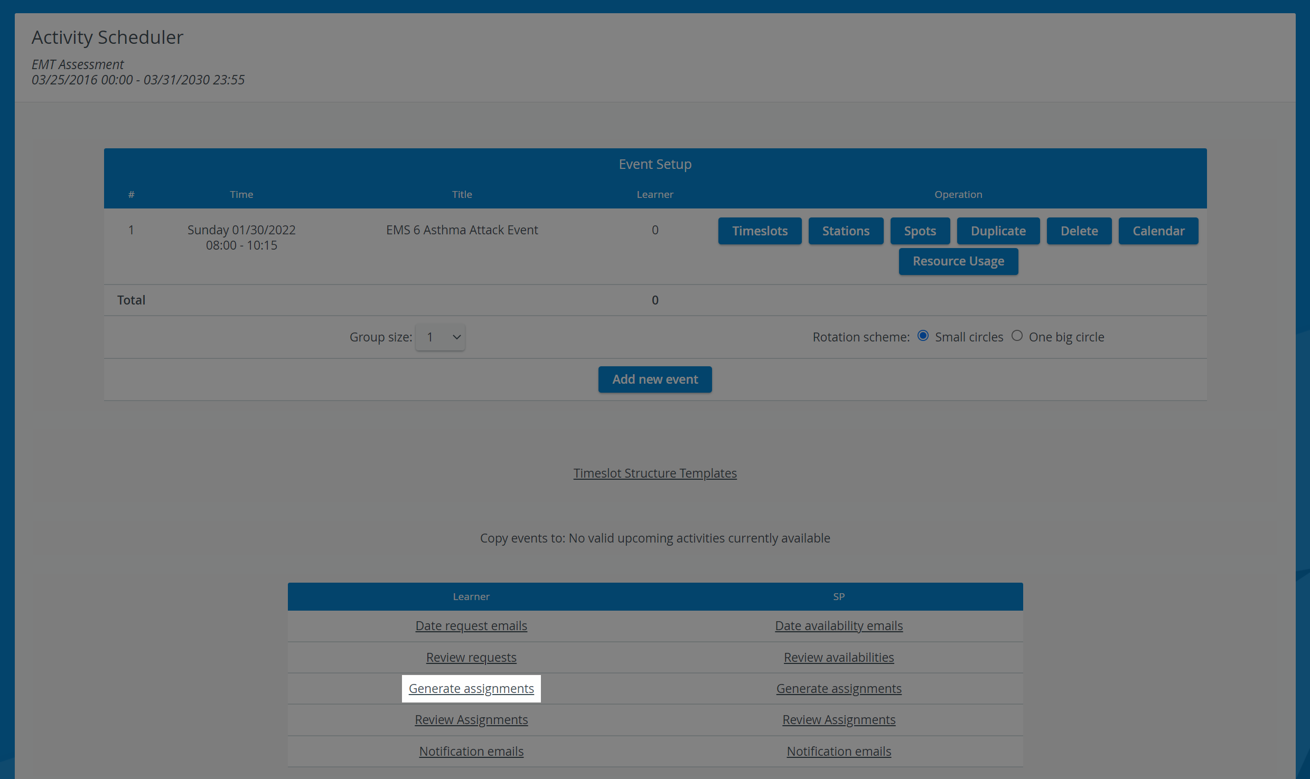Click SP Generate assignments link
The image size is (1310, 779).
click(x=839, y=688)
